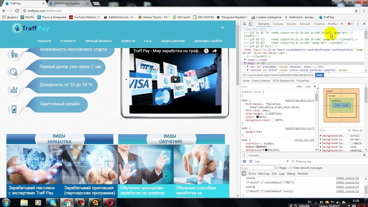Check the Show all computed styles box
The height and width of the screenshot is (207, 368).
[349, 130]
